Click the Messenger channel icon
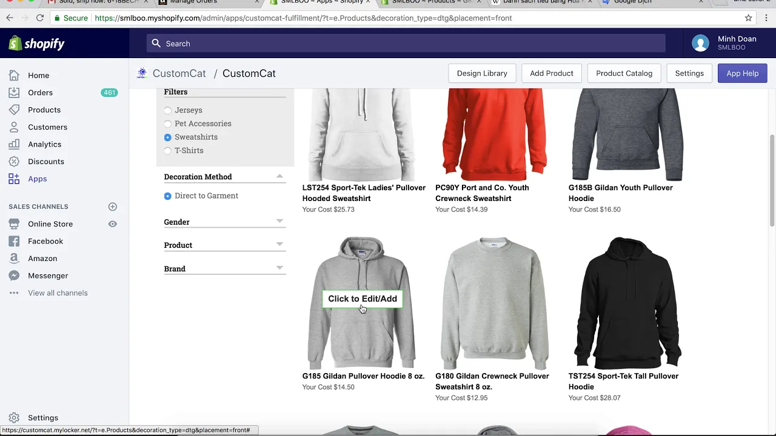 [x=14, y=276]
